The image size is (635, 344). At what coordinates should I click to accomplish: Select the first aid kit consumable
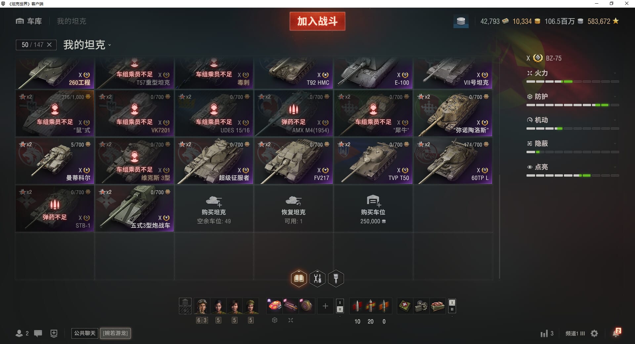point(405,306)
